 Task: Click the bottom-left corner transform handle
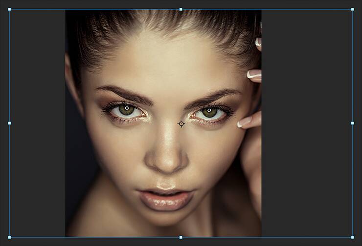tap(9, 237)
